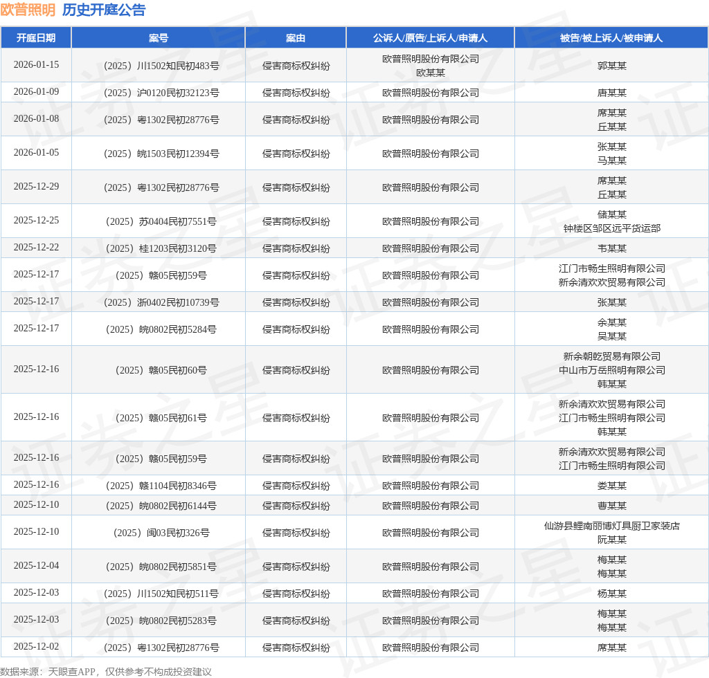Viewport: 709px width, 678px height.
Task: Click date cell 2025-12-22
Action: 36,248
